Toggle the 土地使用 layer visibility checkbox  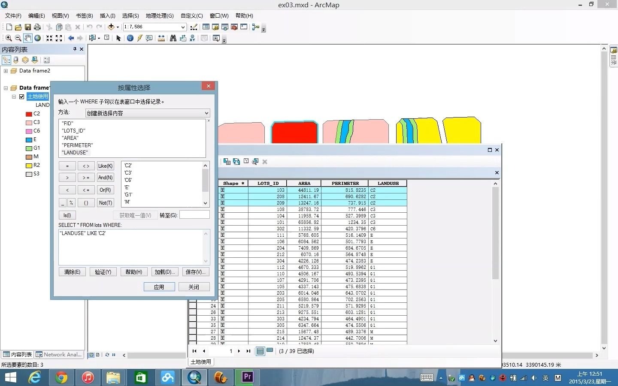21,96
